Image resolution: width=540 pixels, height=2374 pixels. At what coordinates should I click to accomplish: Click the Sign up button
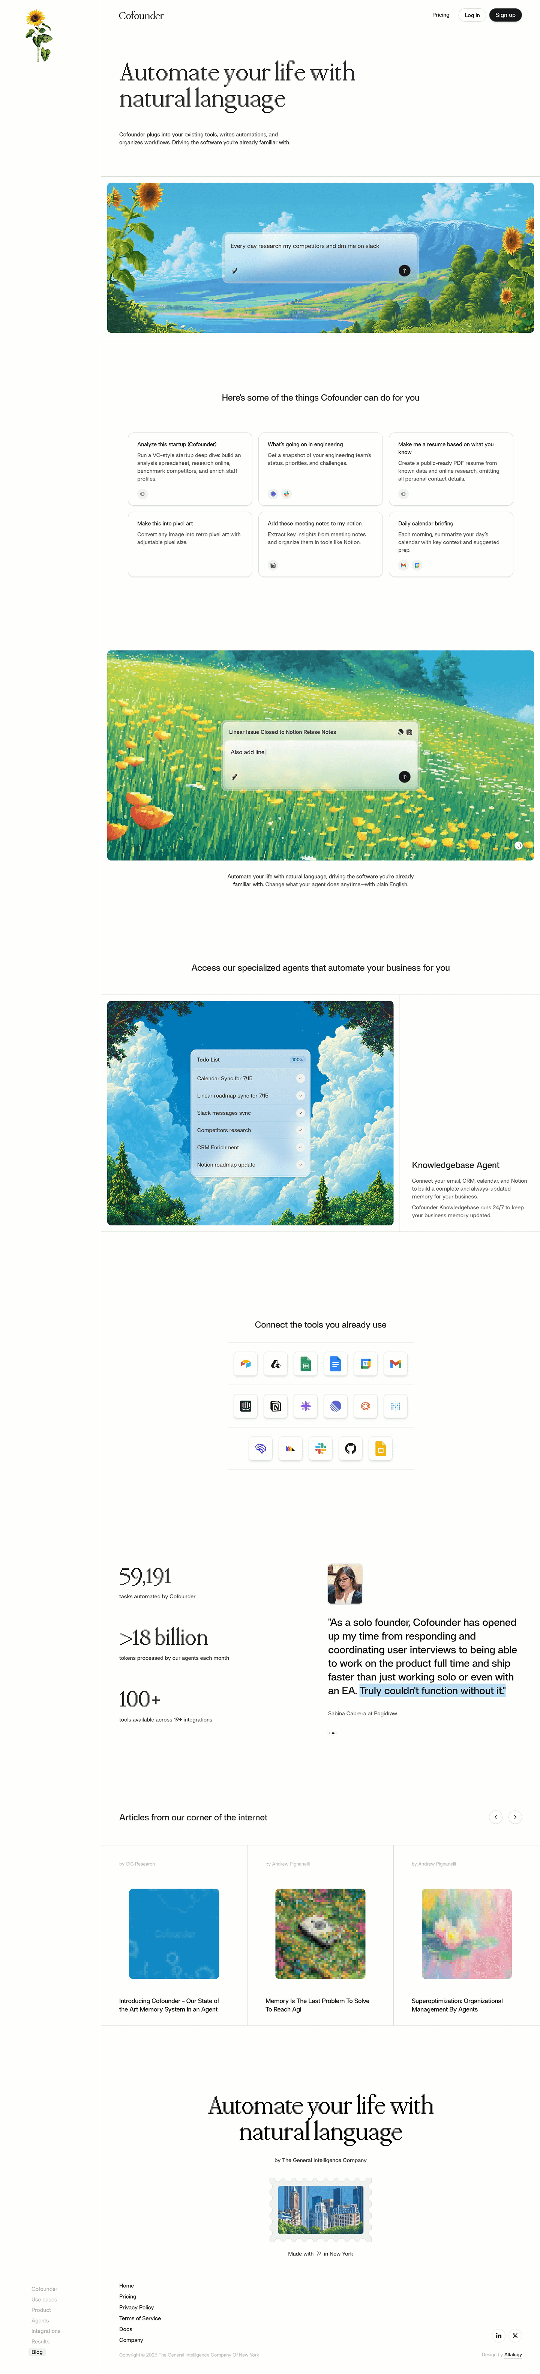click(x=505, y=15)
